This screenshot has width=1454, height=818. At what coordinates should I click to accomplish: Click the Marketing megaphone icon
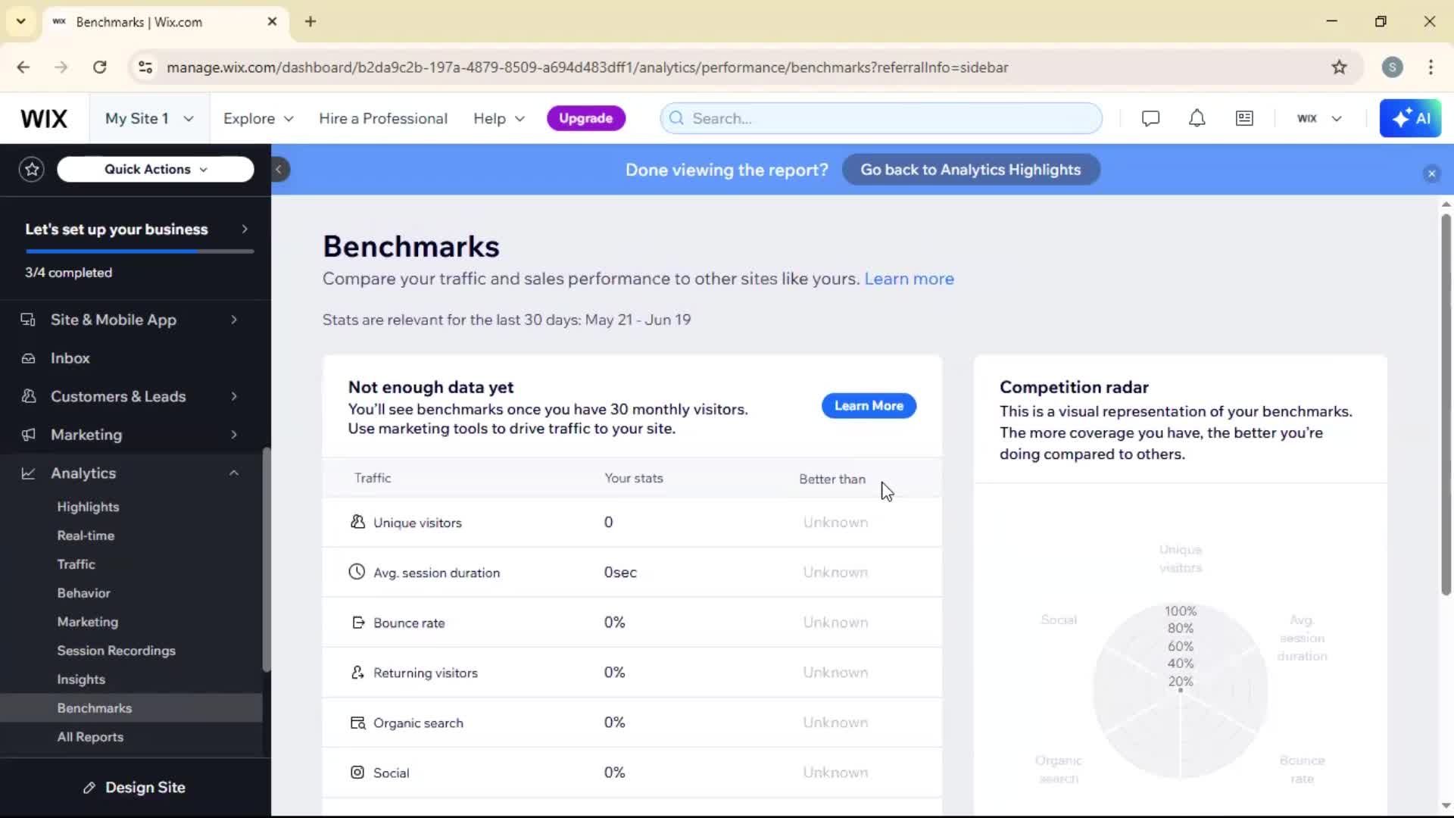(x=29, y=435)
